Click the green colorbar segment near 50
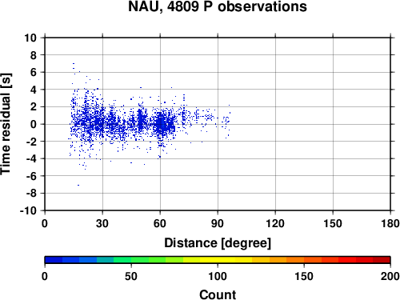The image size is (400, 300). 131,260
